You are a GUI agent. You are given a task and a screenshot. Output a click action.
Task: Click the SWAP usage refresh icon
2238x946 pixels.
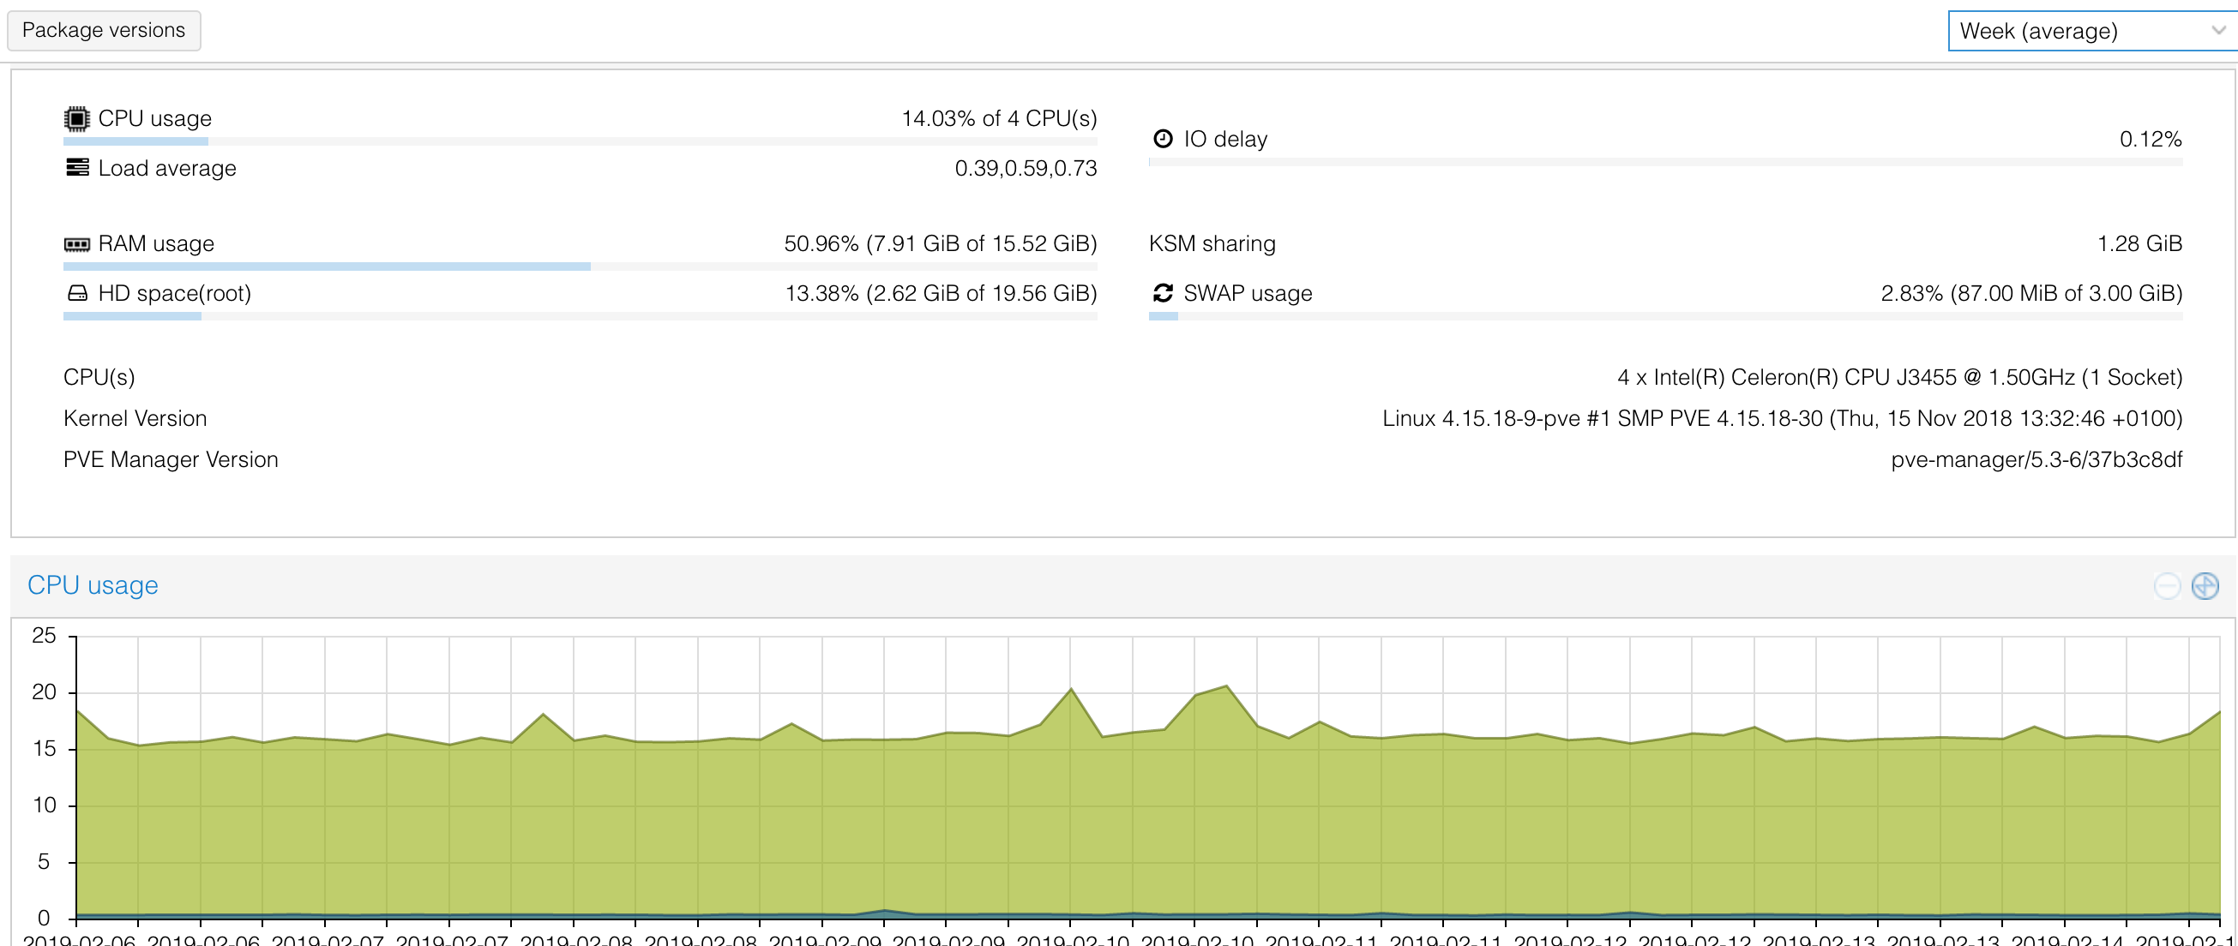click(1163, 293)
